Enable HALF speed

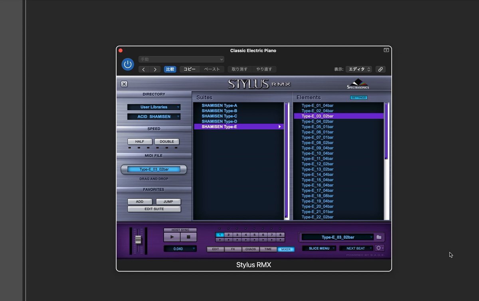(140, 142)
